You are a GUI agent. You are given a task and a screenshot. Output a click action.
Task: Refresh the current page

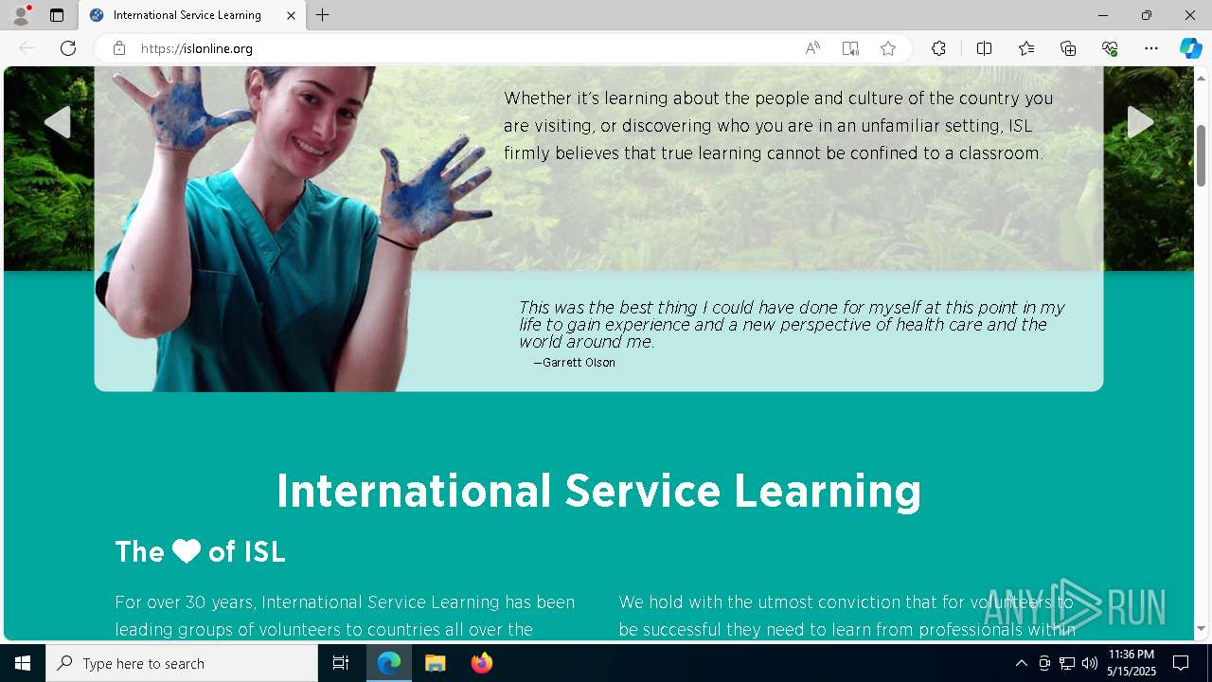coord(68,48)
